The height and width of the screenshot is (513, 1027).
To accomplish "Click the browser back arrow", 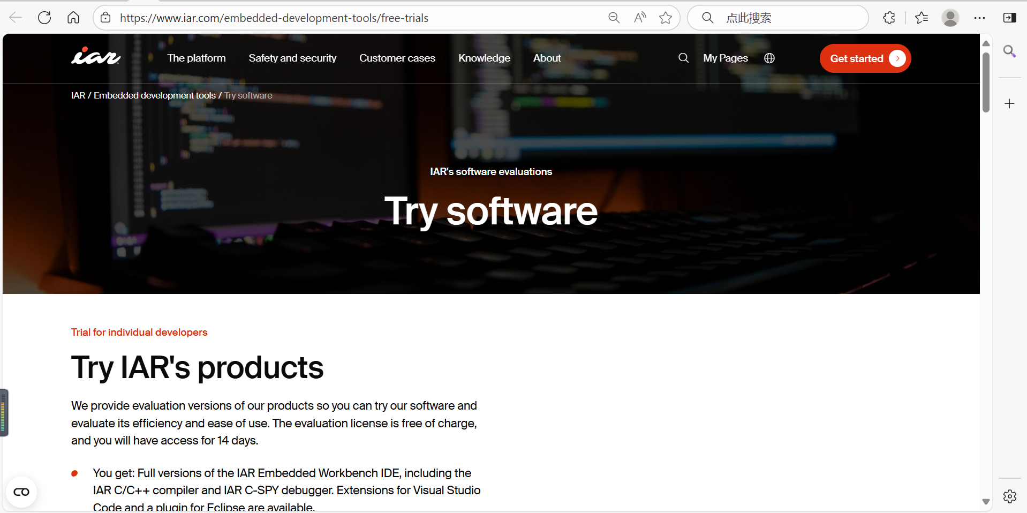I will coord(16,18).
